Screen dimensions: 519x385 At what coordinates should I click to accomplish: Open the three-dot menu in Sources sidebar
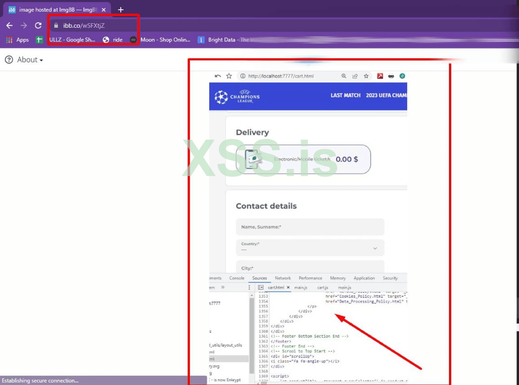(x=249, y=287)
